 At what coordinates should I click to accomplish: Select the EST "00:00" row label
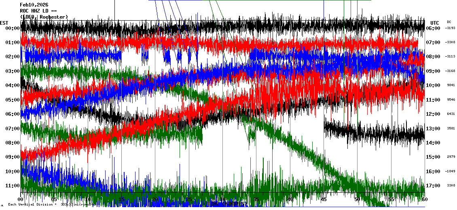click(13, 28)
